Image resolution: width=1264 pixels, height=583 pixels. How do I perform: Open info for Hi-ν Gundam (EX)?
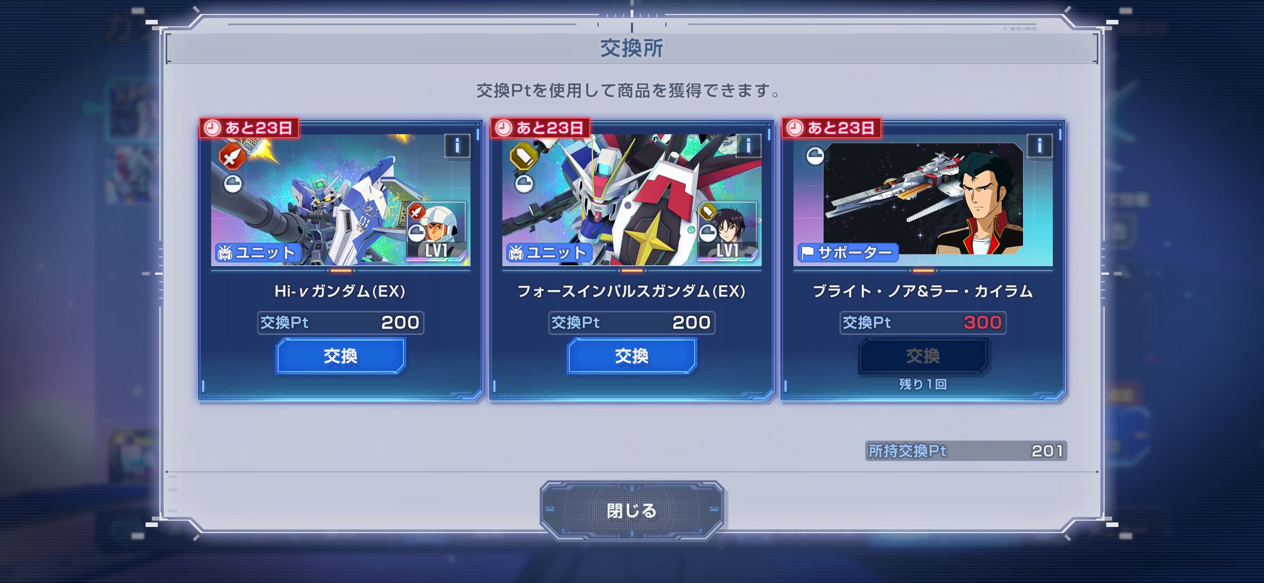click(457, 146)
